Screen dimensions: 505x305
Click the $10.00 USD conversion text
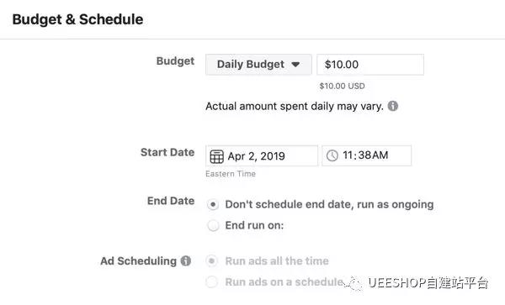(x=342, y=86)
